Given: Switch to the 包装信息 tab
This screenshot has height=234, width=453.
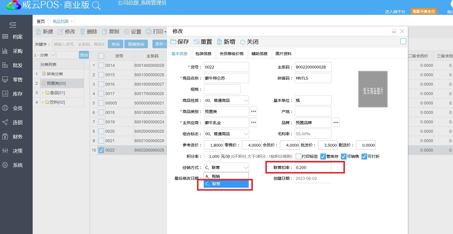Looking at the screenshot, I should [203, 54].
